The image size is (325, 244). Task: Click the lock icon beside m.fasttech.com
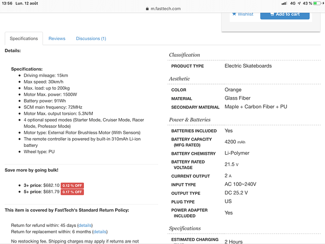(147, 9)
